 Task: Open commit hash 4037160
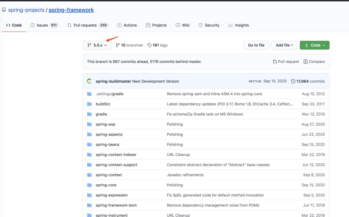coord(255,81)
